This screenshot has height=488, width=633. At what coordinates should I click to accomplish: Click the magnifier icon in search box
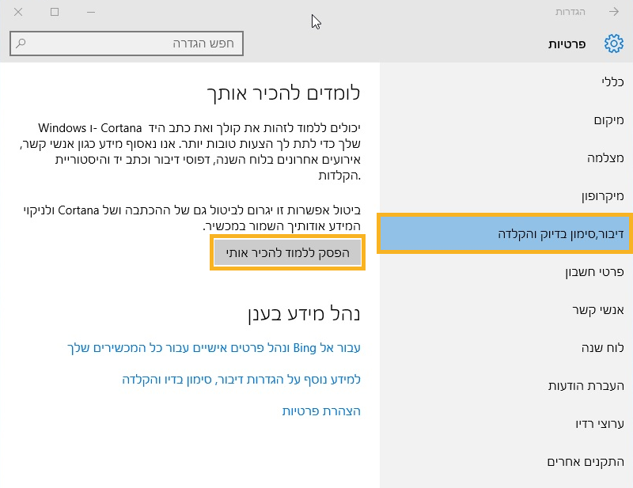[x=21, y=44]
